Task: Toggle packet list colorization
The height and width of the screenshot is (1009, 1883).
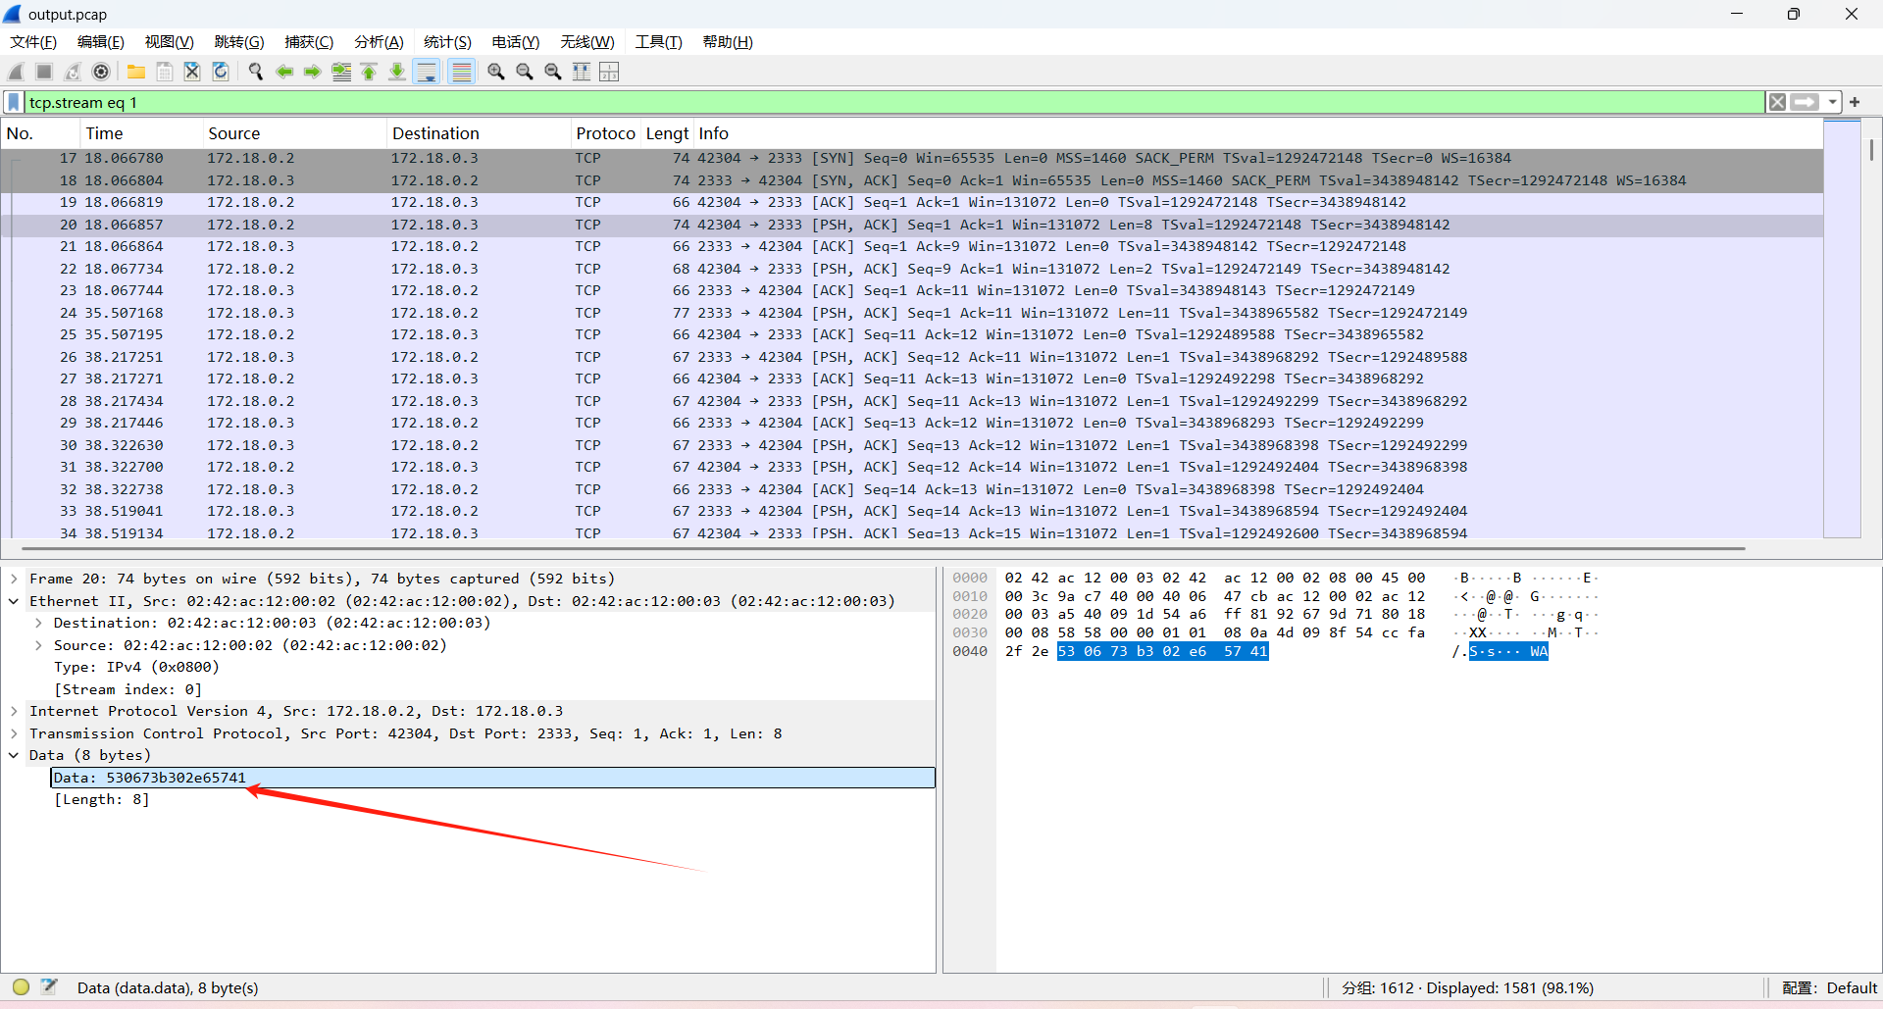Action: pyautogui.click(x=461, y=72)
